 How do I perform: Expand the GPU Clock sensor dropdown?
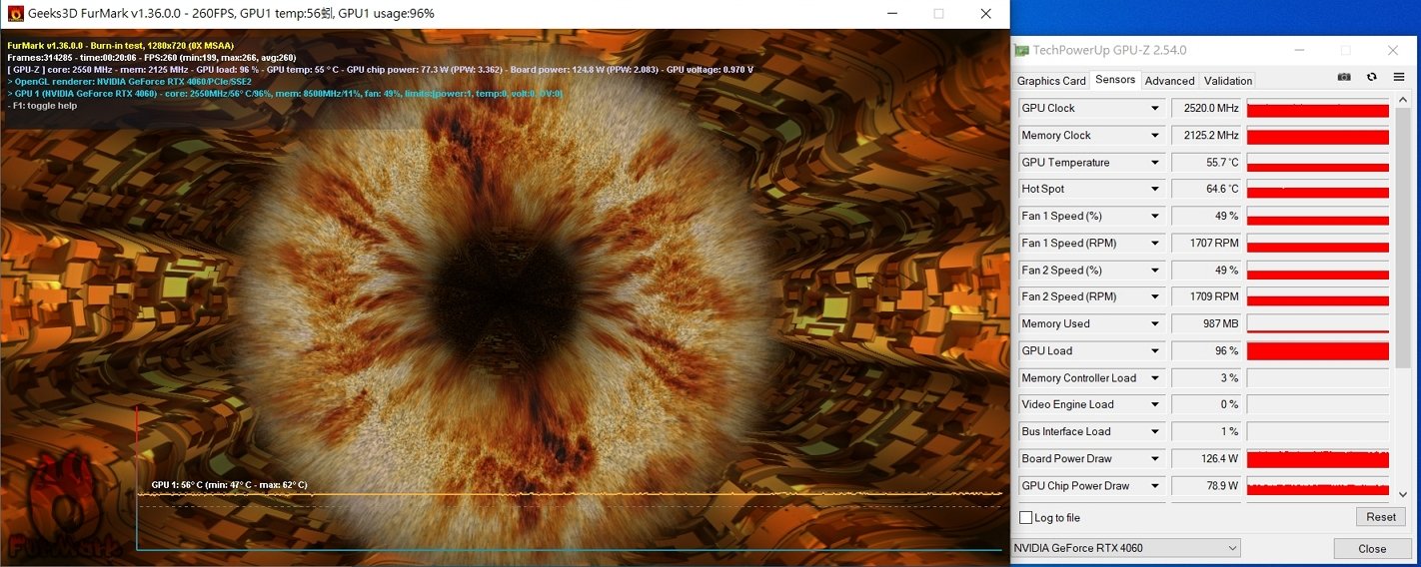pos(1155,108)
